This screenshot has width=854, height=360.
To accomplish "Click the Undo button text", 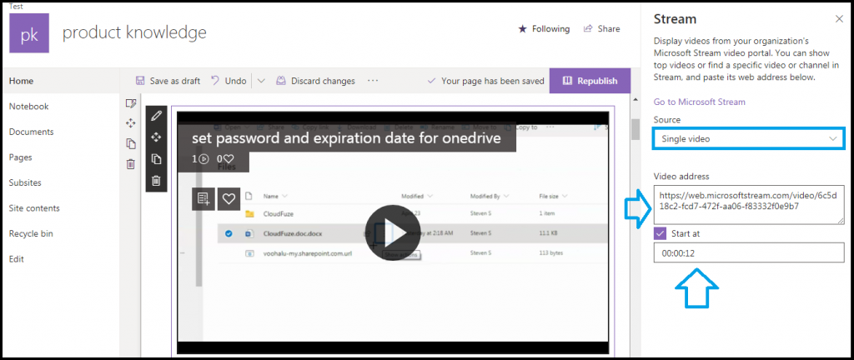I will coord(236,81).
